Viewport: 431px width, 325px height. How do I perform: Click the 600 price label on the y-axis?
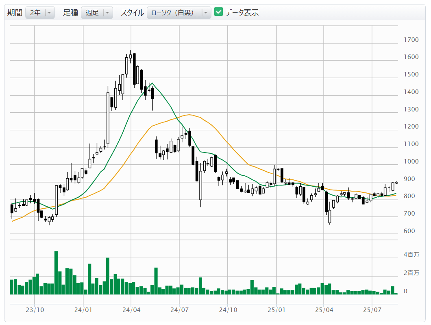pyautogui.click(x=409, y=231)
